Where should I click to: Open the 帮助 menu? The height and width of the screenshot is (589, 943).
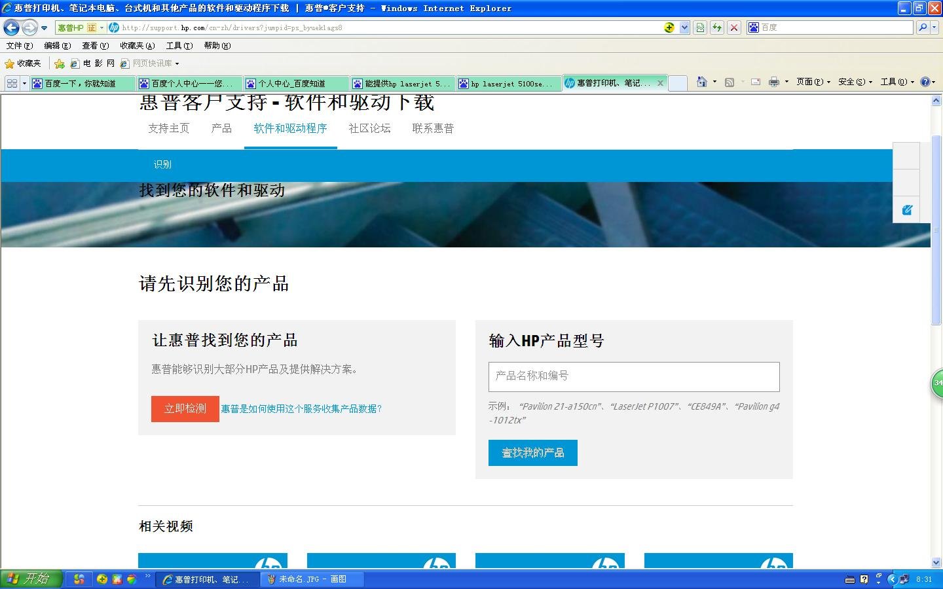pyautogui.click(x=217, y=46)
